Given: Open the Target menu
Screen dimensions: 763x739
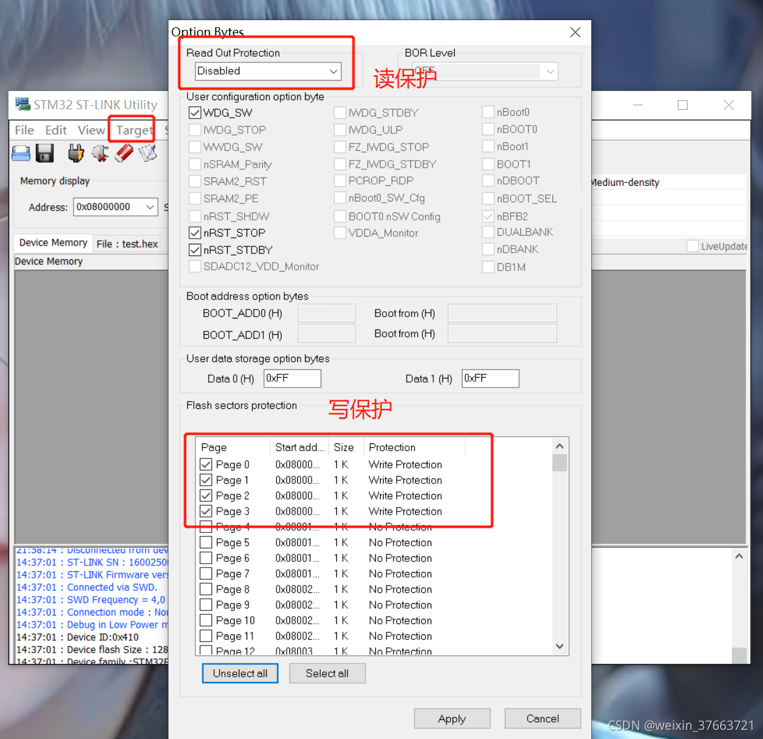Looking at the screenshot, I should coord(134,130).
